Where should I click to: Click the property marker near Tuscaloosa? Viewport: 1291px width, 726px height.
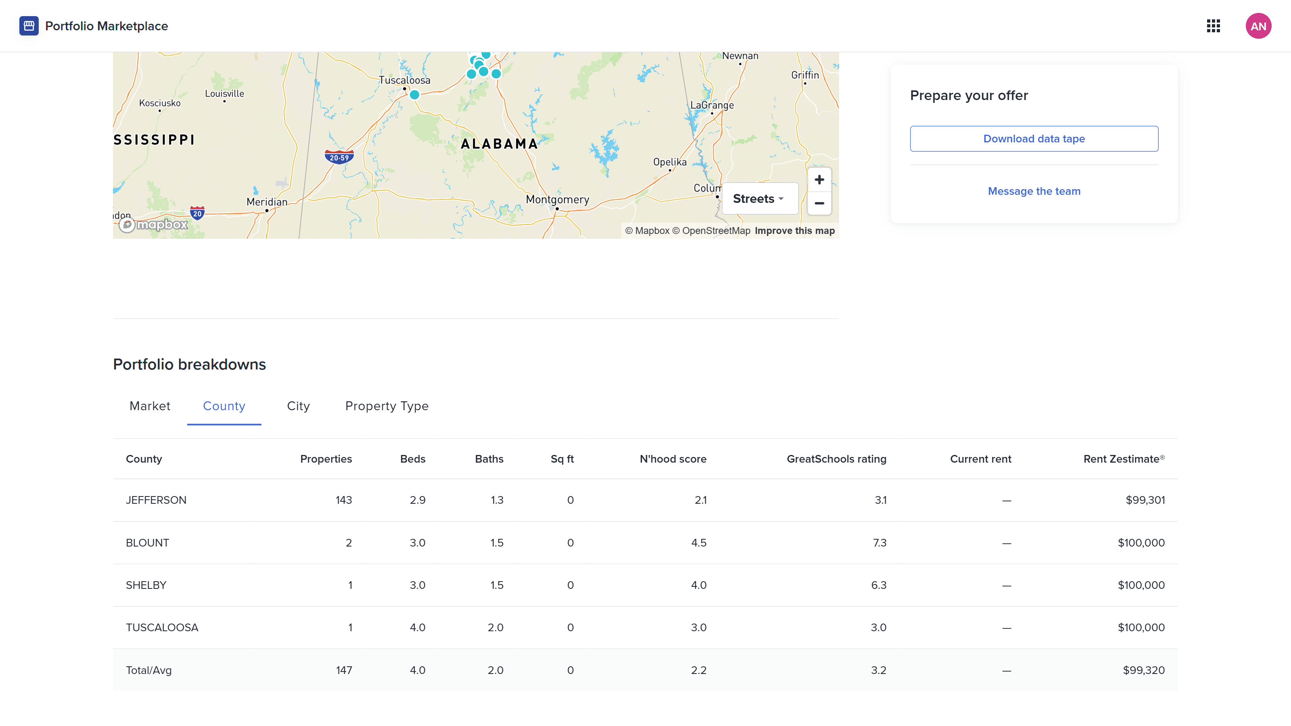pos(414,95)
